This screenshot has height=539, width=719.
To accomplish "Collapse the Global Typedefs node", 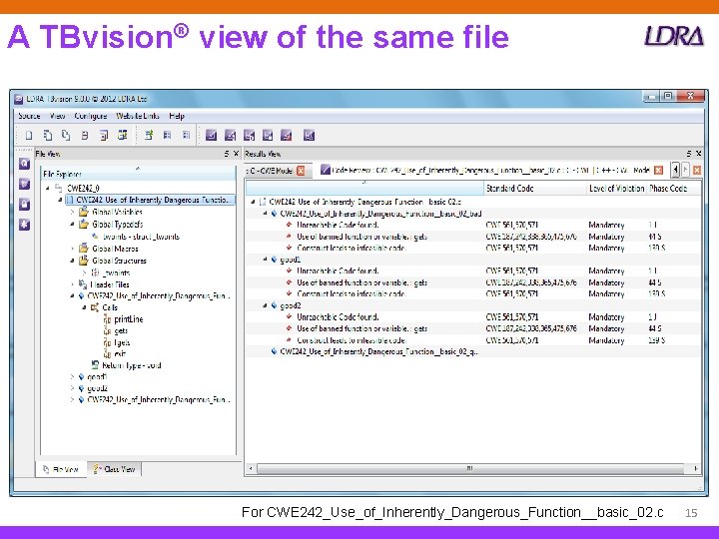I will point(72,225).
